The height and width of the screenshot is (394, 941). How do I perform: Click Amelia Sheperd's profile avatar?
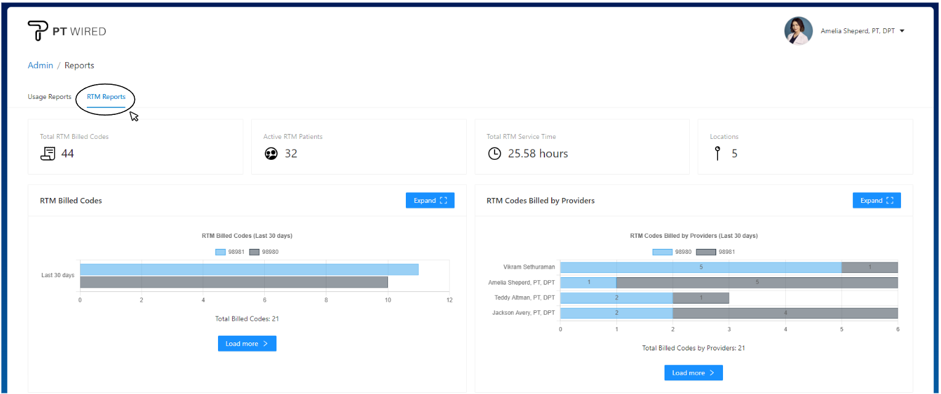click(798, 31)
